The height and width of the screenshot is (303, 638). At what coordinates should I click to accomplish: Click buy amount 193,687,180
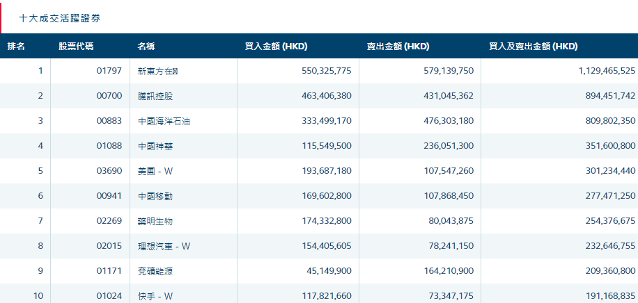[327, 171]
